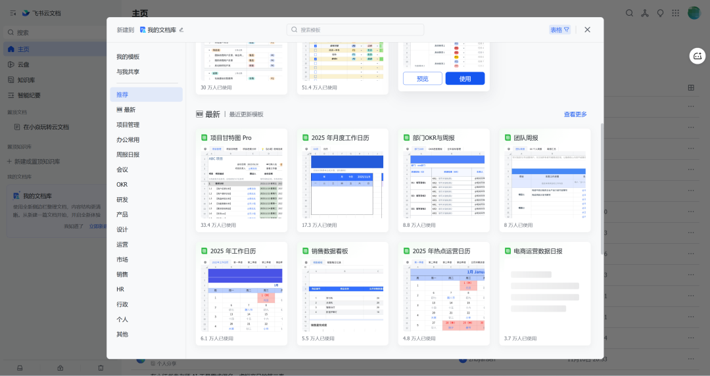Screen dimensions: 710x376
Task: Click the filter funnel icon beside 表格
Action: tap(567, 30)
